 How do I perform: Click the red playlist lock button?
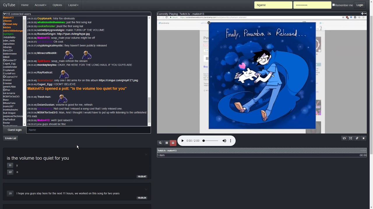173,143
